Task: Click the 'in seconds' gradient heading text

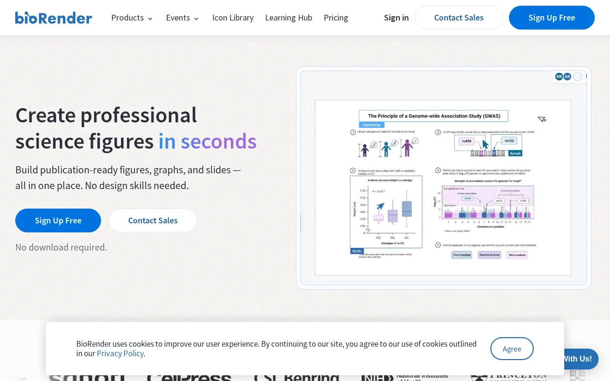Action: [207, 141]
